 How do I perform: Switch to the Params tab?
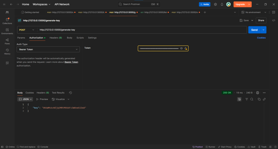click(21, 38)
